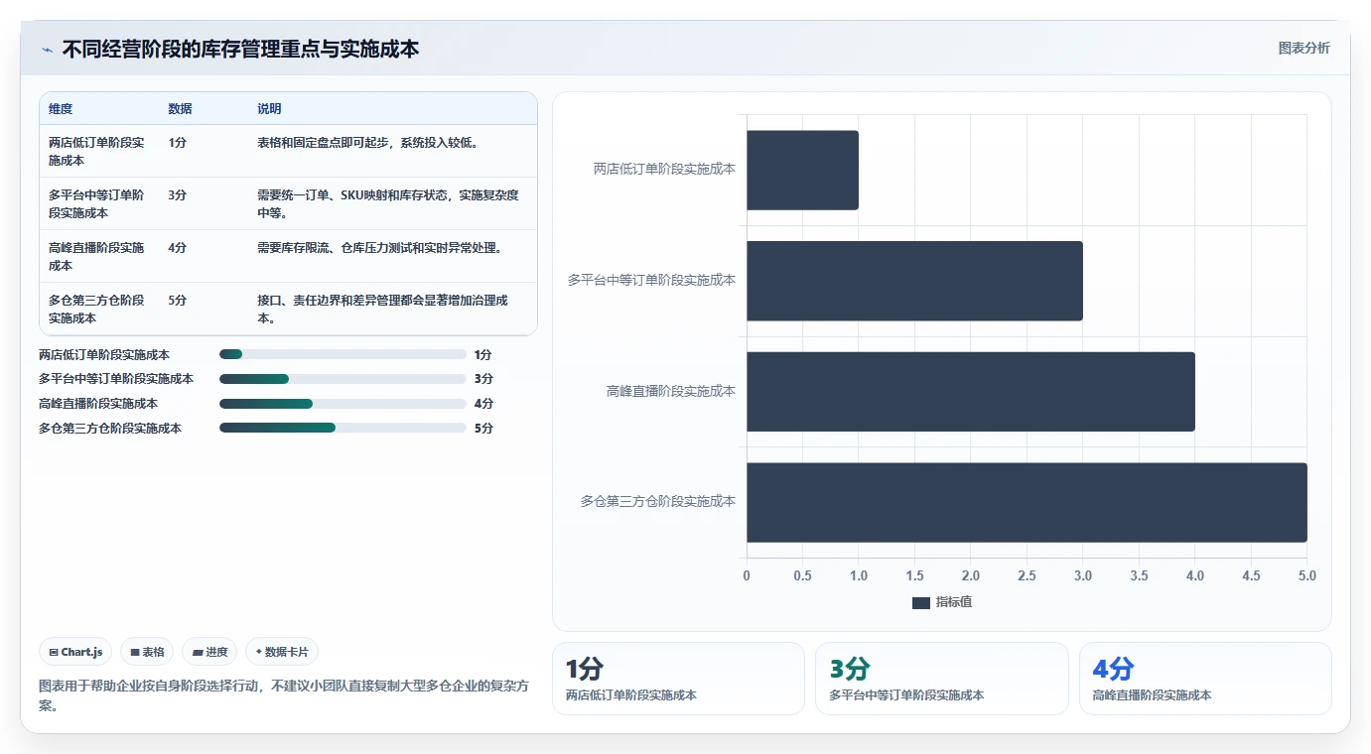Click the 指标值 legend color box
Viewport: 1371px width, 754px height.
(x=921, y=602)
